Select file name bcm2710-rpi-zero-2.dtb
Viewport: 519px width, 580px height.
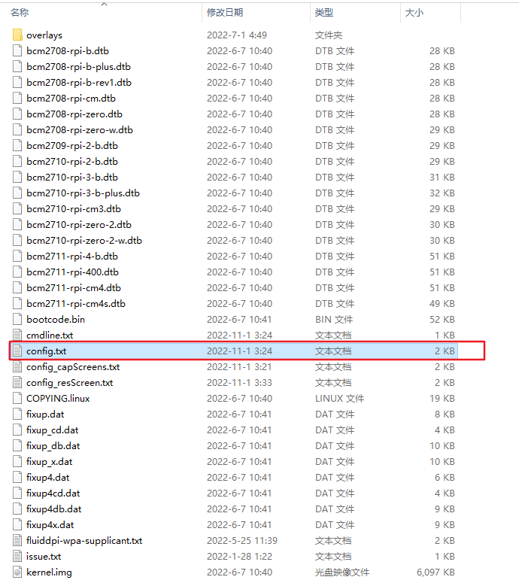click(x=79, y=224)
